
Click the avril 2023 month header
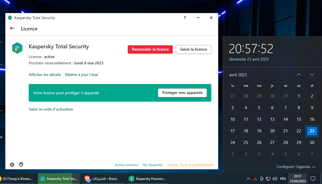pyautogui.click(x=238, y=75)
